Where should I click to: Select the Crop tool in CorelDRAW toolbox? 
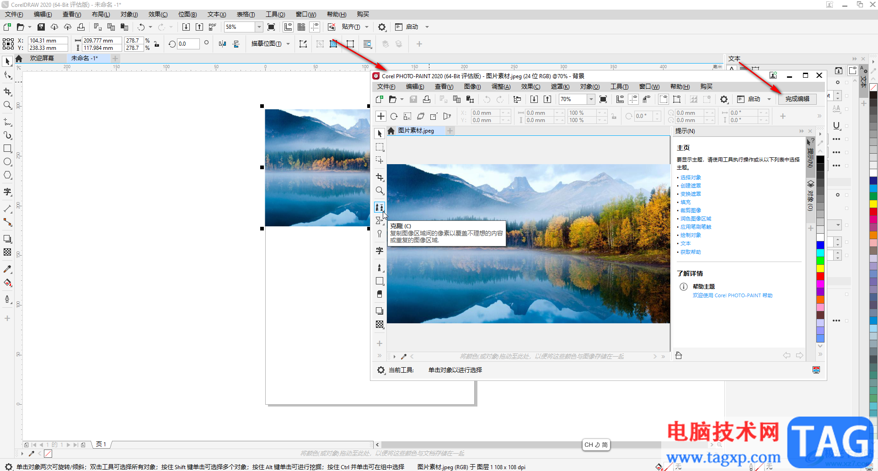pos(7,92)
